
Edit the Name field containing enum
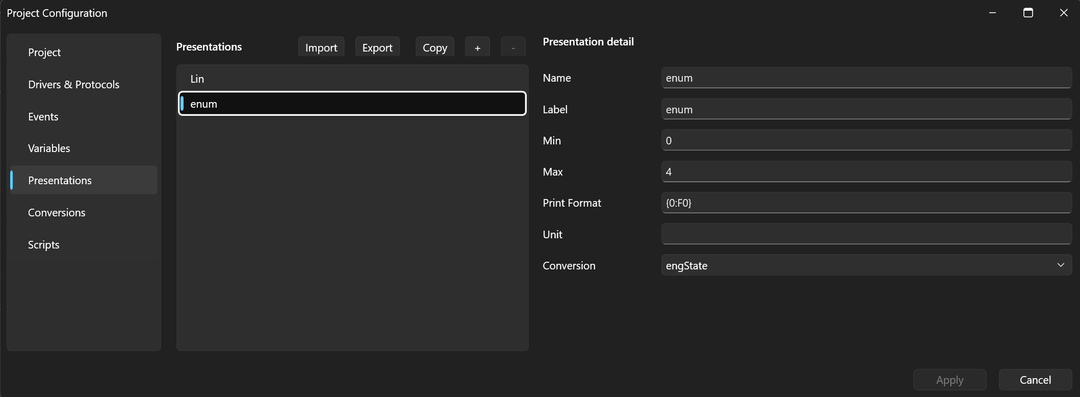click(866, 78)
